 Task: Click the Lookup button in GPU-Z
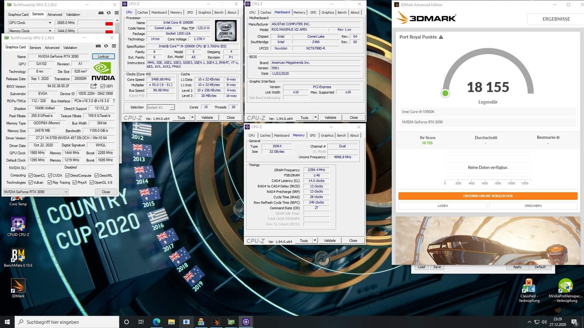(103, 56)
